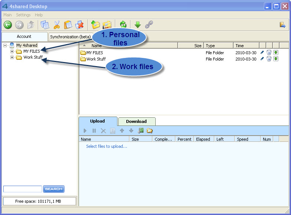Switch to the Account tab
The image size is (291, 215).
pos(24,36)
